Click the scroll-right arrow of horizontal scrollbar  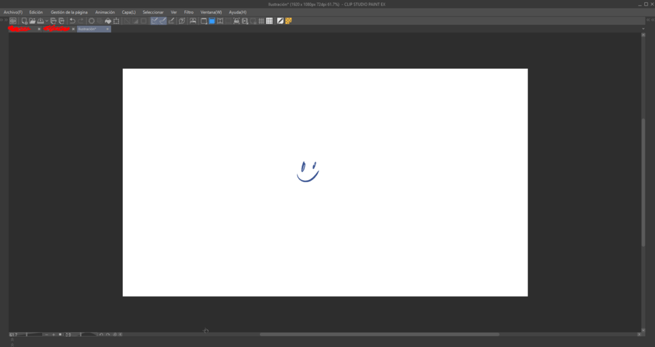pyautogui.click(x=639, y=335)
